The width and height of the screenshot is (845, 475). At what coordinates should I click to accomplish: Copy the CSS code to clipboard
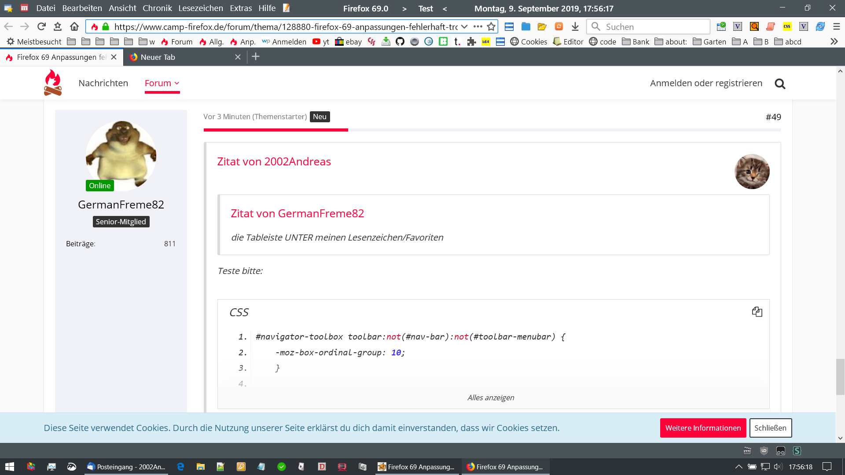point(757,312)
